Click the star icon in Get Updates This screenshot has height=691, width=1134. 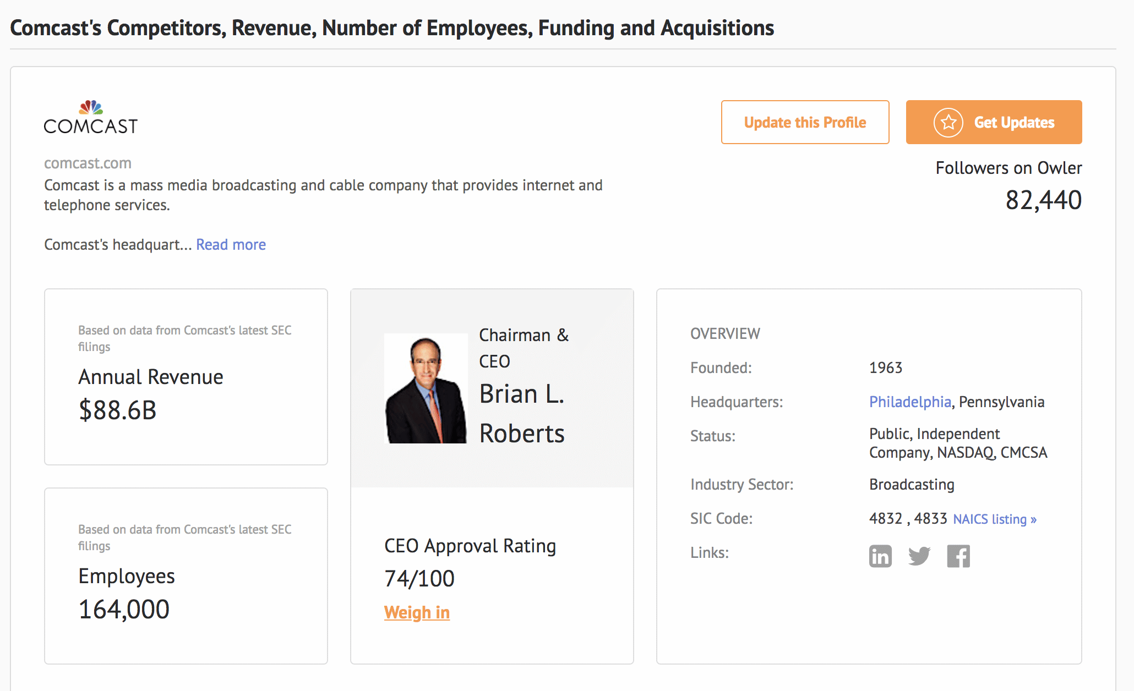(x=948, y=122)
